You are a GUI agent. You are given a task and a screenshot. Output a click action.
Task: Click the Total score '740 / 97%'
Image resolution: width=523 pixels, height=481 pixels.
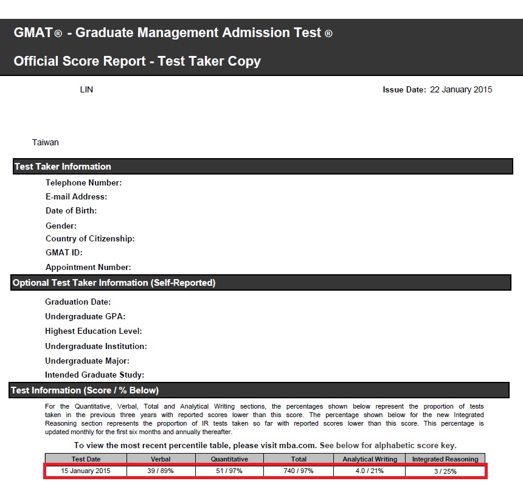pyautogui.click(x=299, y=471)
